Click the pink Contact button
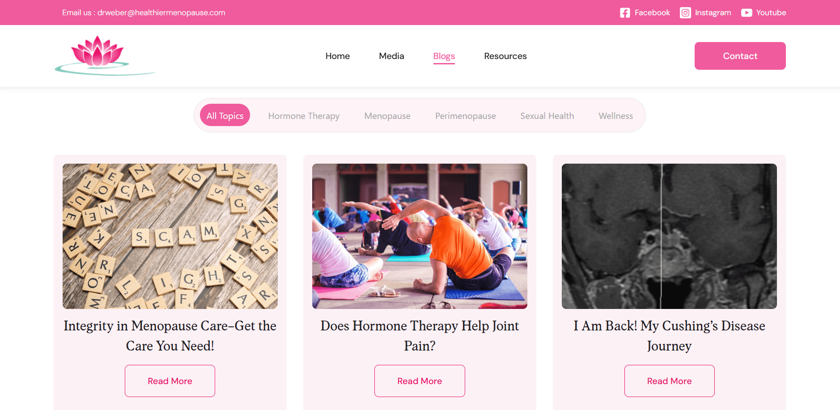 (x=740, y=56)
